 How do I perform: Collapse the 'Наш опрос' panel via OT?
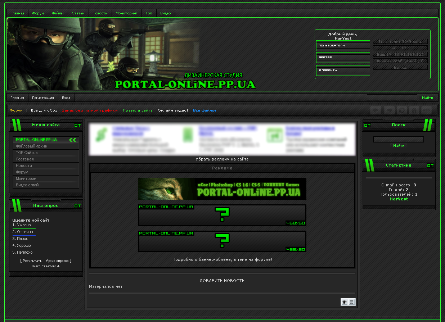(77, 206)
